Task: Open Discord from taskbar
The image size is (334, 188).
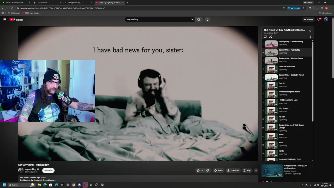Action: click(79, 185)
